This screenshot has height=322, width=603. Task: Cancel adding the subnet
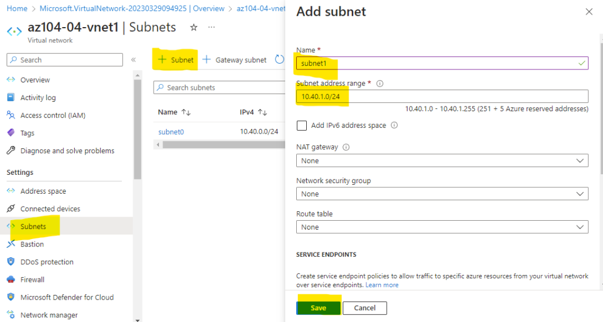[x=365, y=308]
